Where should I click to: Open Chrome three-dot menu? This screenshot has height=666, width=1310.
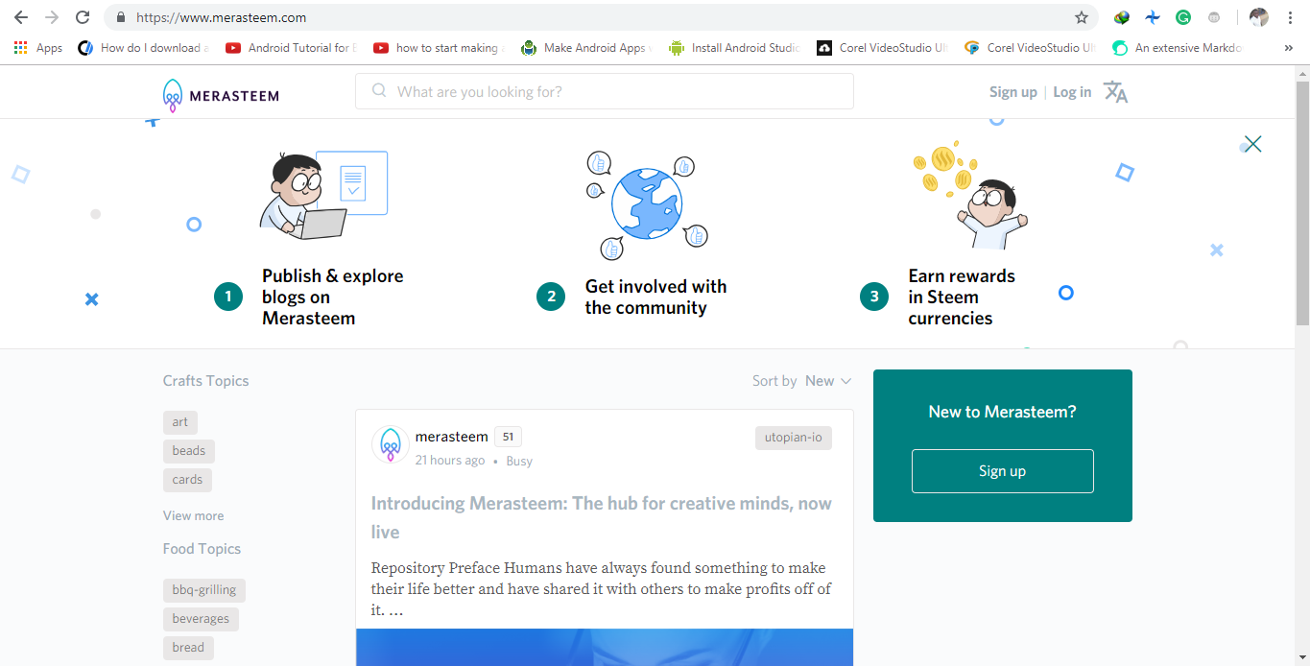(x=1291, y=17)
